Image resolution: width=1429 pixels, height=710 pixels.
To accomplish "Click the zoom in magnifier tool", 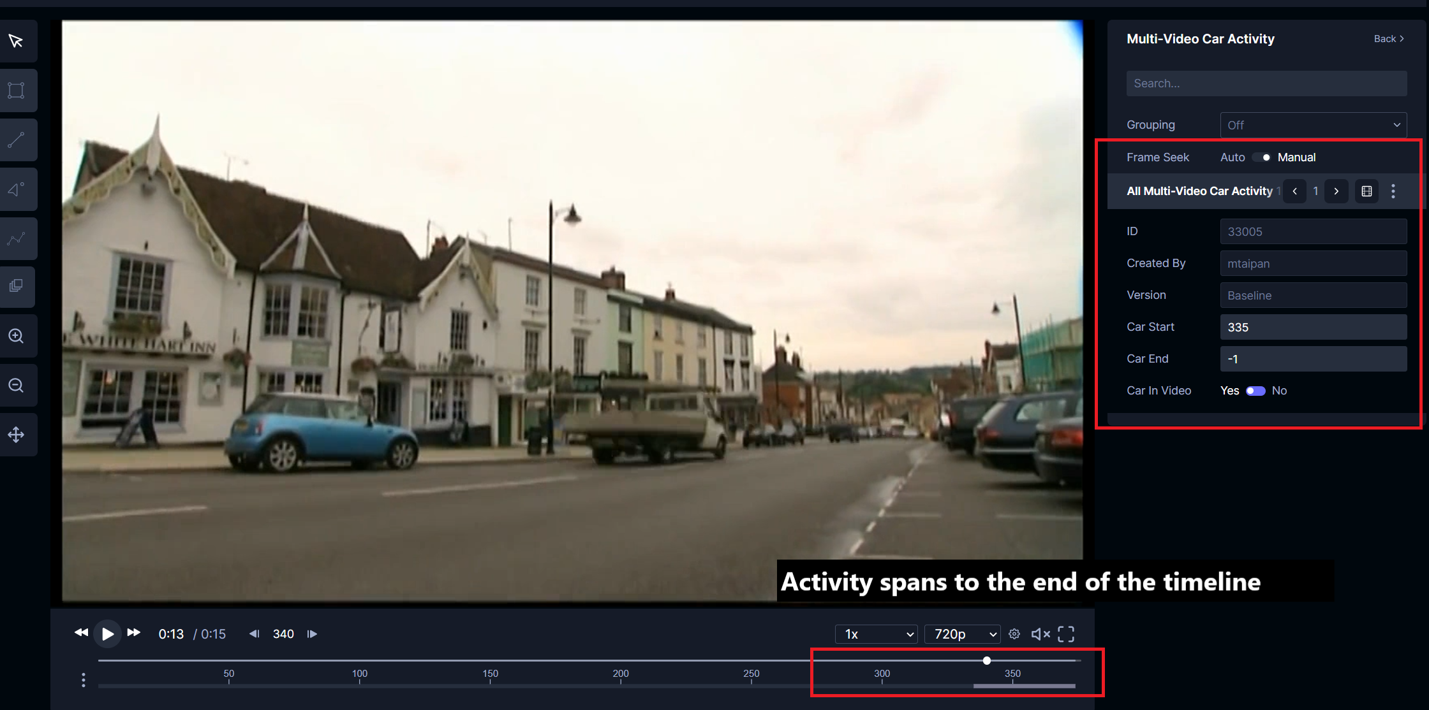I will 16,336.
